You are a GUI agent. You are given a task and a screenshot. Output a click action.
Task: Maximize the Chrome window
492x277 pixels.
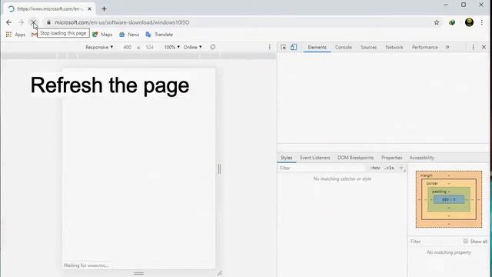(x=464, y=5)
